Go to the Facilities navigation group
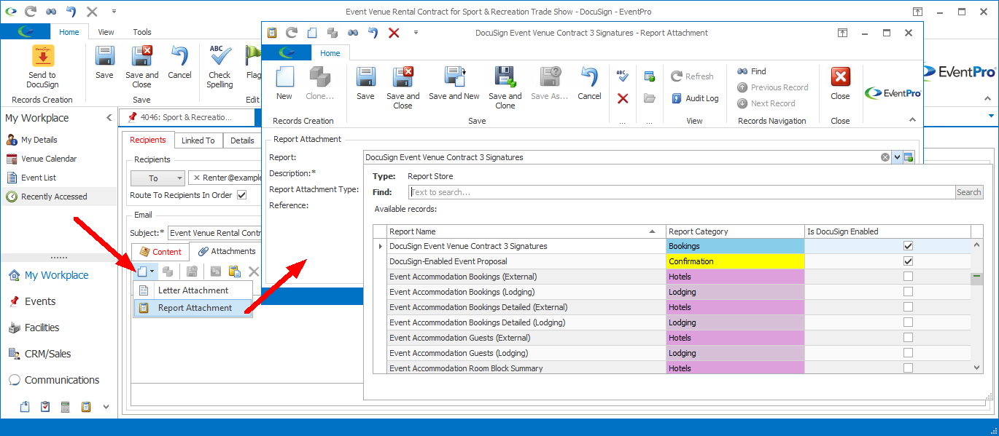The height and width of the screenshot is (436, 999). pyautogui.click(x=42, y=328)
